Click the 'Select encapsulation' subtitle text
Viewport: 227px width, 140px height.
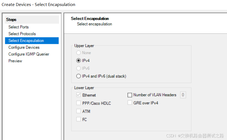click(x=94, y=24)
